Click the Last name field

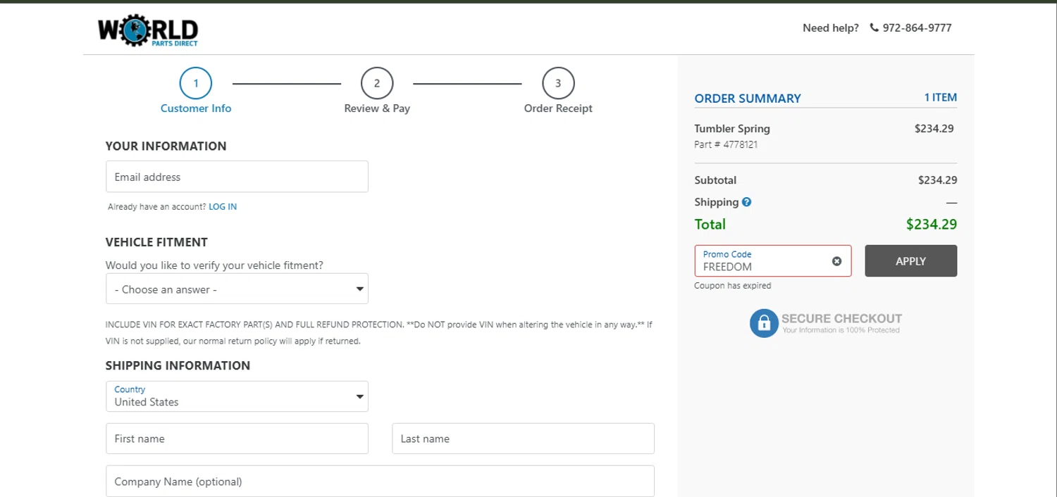[x=523, y=439]
